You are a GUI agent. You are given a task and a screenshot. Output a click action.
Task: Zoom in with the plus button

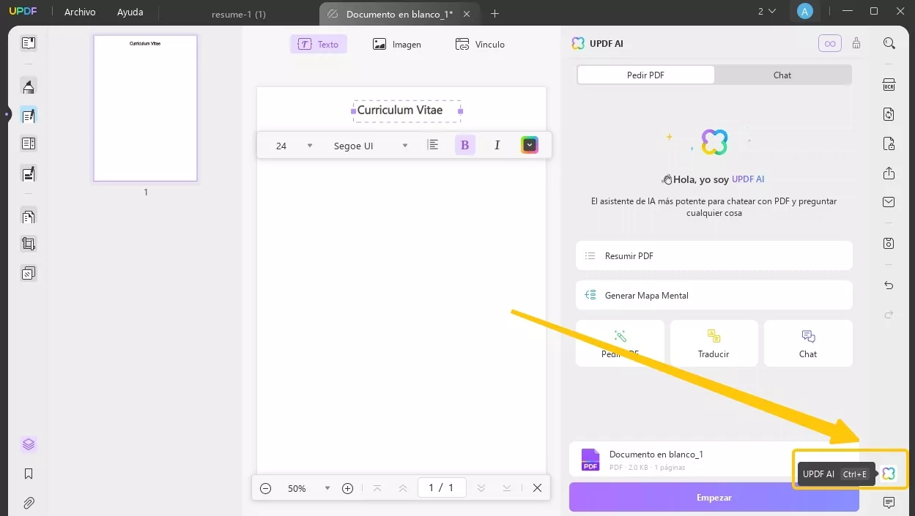pyautogui.click(x=348, y=488)
